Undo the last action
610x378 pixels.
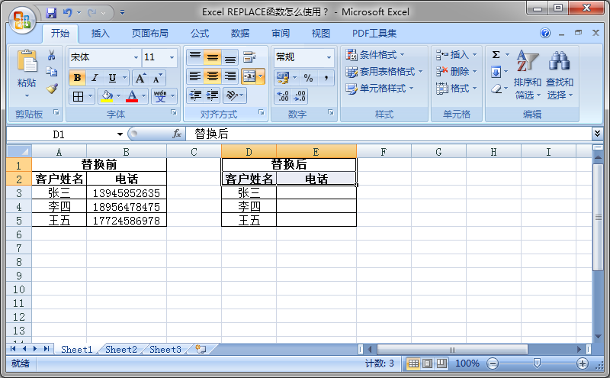point(67,12)
